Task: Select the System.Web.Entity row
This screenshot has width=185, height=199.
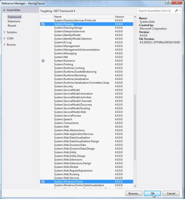Action: [87, 152]
